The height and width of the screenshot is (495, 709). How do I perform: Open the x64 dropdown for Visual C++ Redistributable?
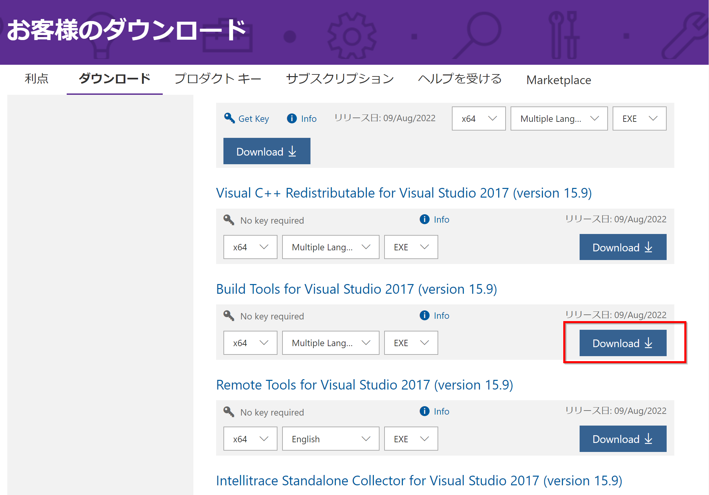[250, 247]
